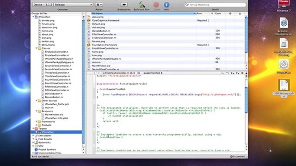
Task: Open the included files # popup in the editor bar
Action: 237,73
